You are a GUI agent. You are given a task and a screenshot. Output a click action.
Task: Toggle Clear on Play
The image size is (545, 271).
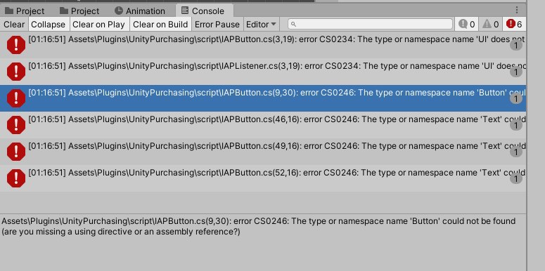pyautogui.click(x=98, y=25)
